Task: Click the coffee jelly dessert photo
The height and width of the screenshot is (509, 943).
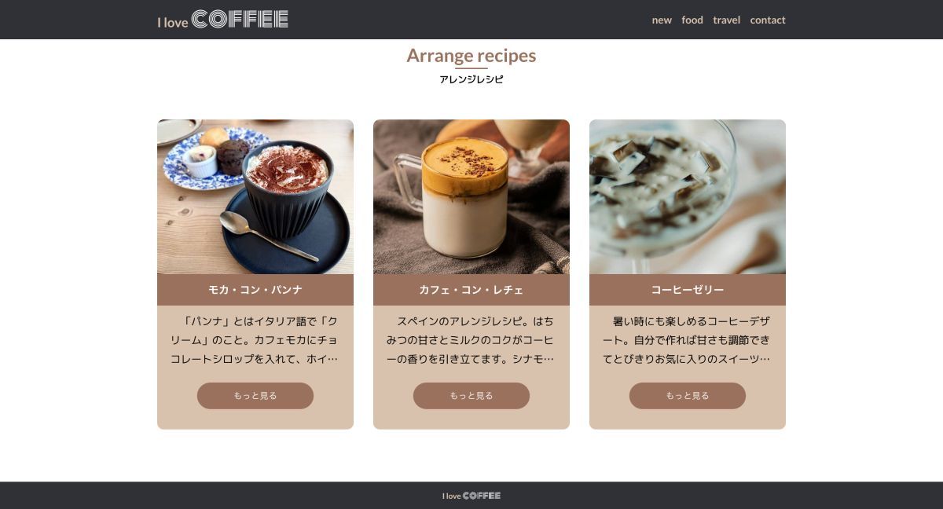Action: click(x=688, y=196)
